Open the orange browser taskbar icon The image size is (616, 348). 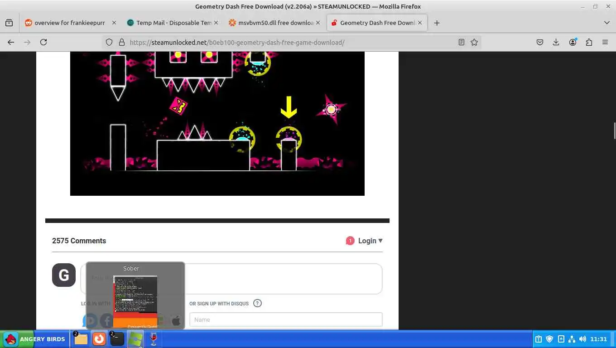point(99,339)
